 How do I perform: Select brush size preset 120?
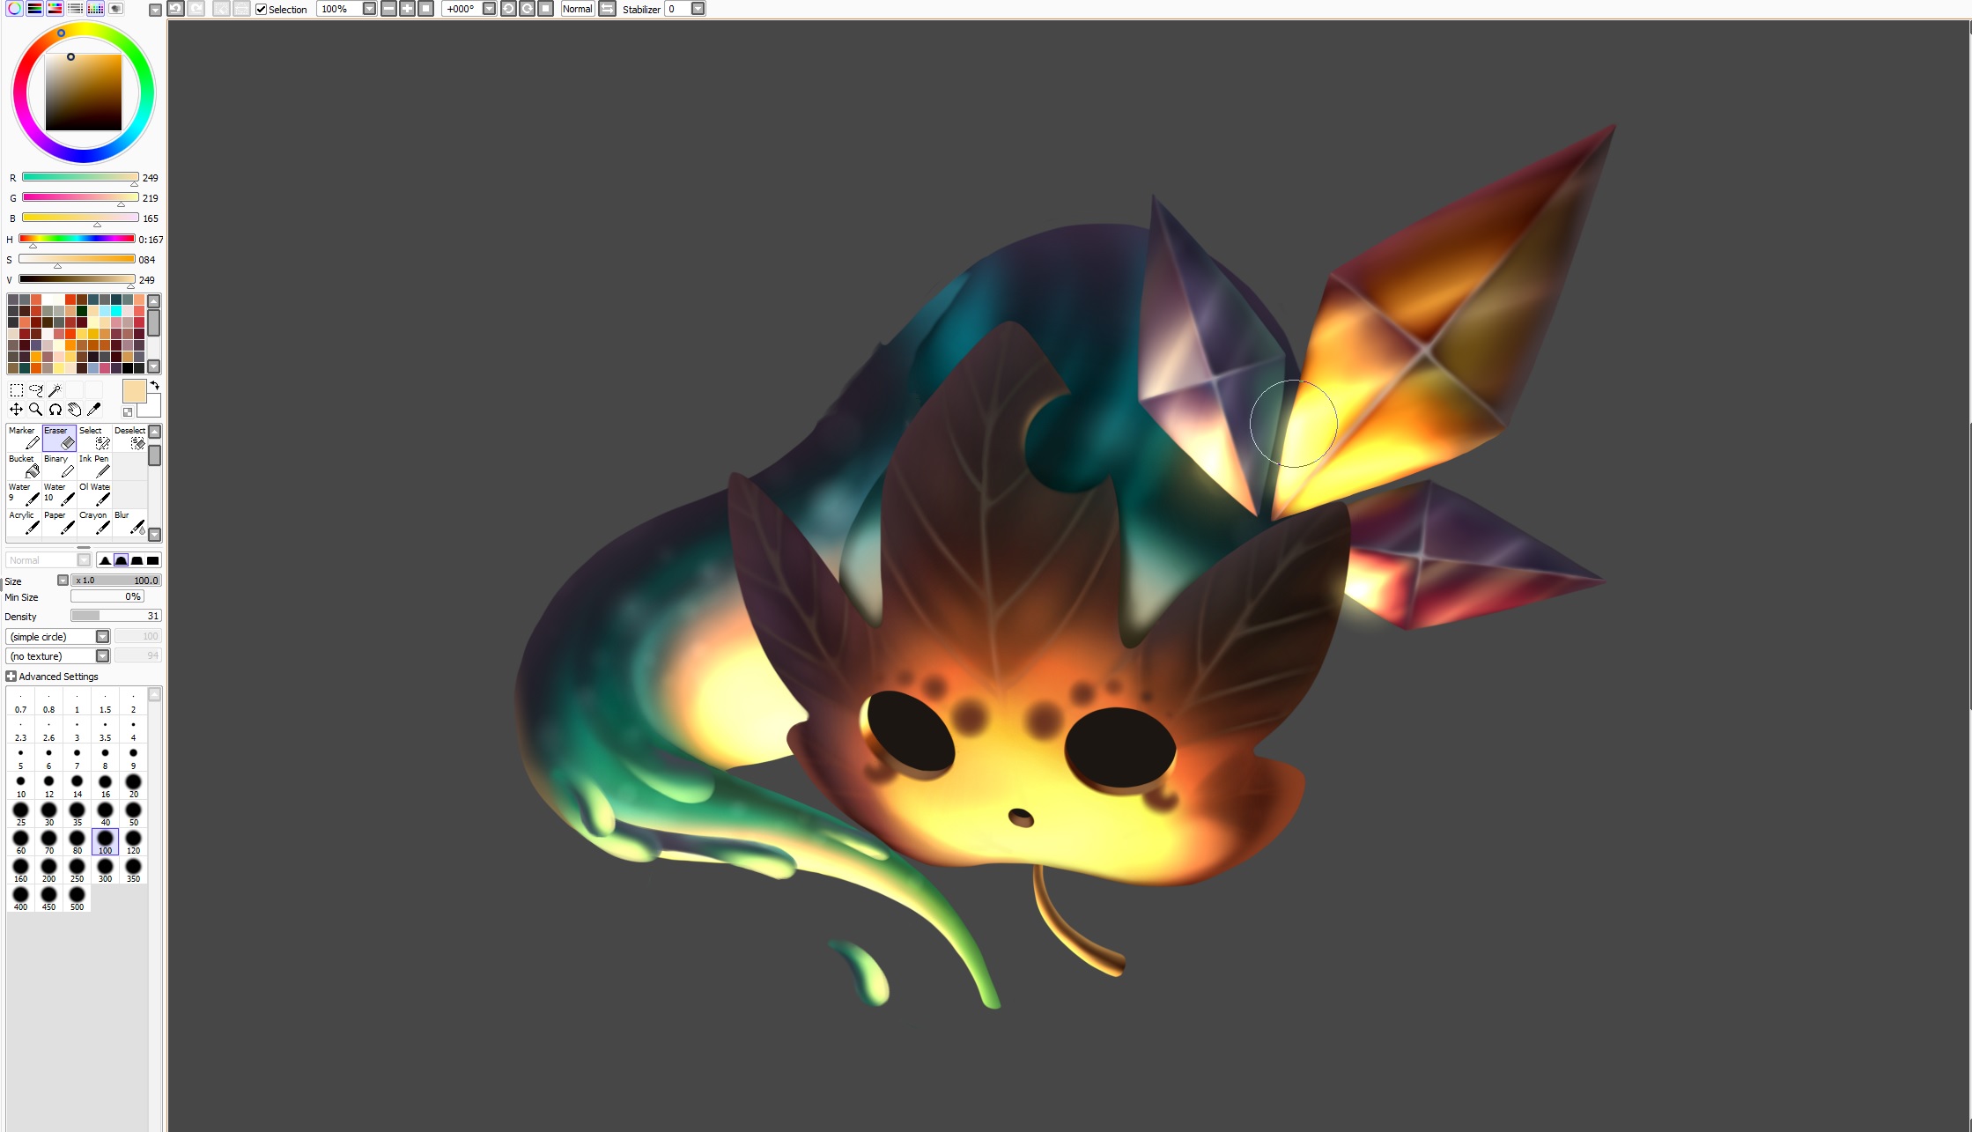coord(133,841)
